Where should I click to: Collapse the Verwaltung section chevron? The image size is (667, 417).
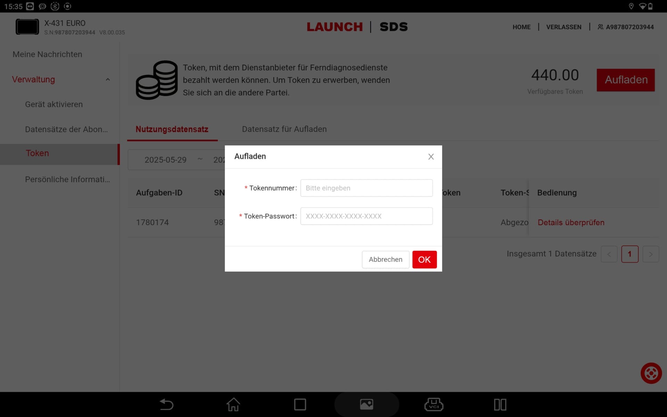(108, 80)
